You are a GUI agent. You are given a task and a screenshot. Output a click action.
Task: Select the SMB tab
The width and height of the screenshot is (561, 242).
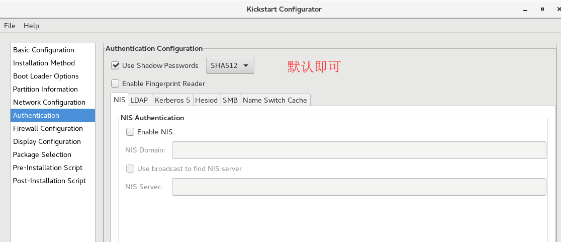coord(230,100)
